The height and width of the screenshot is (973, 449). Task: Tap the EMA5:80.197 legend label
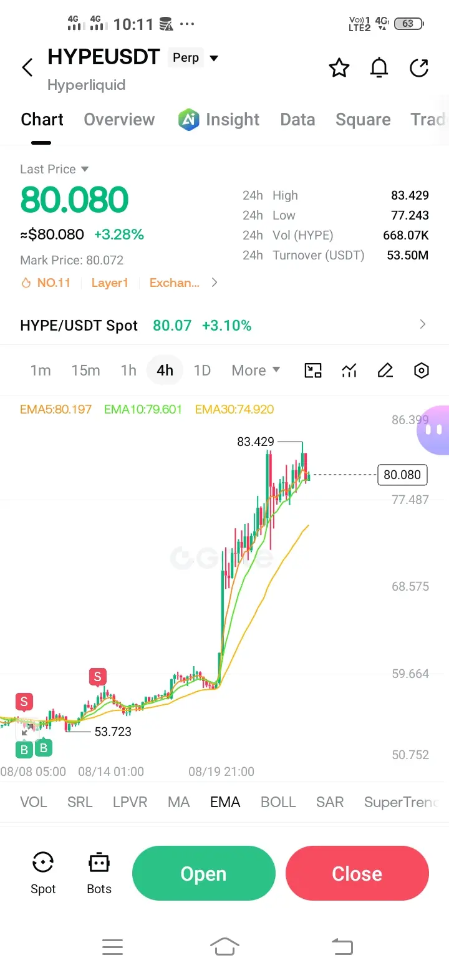point(56,409)
